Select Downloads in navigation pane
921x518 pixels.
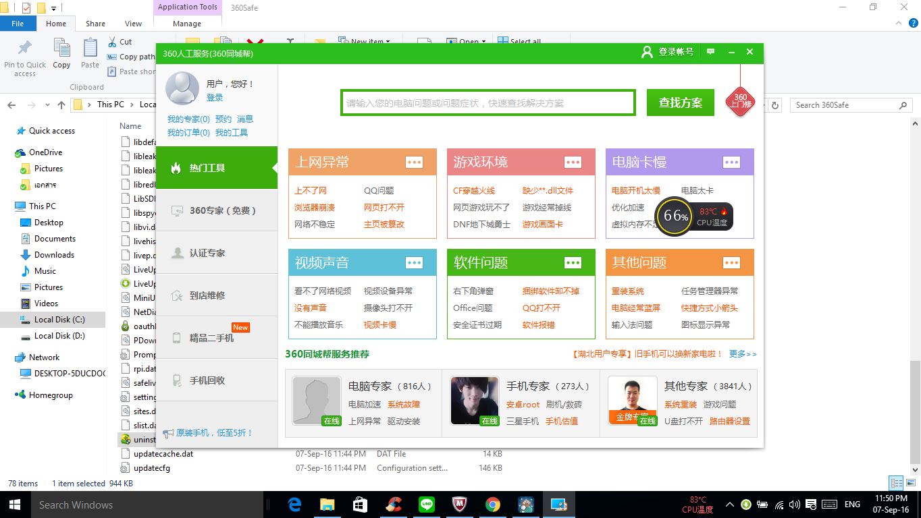pyautogui.click(x=54, y=255)
